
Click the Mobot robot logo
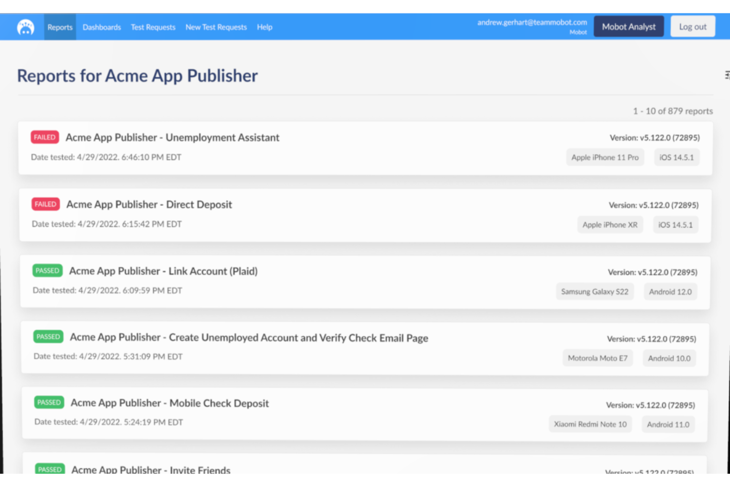(x=25, y=27)
